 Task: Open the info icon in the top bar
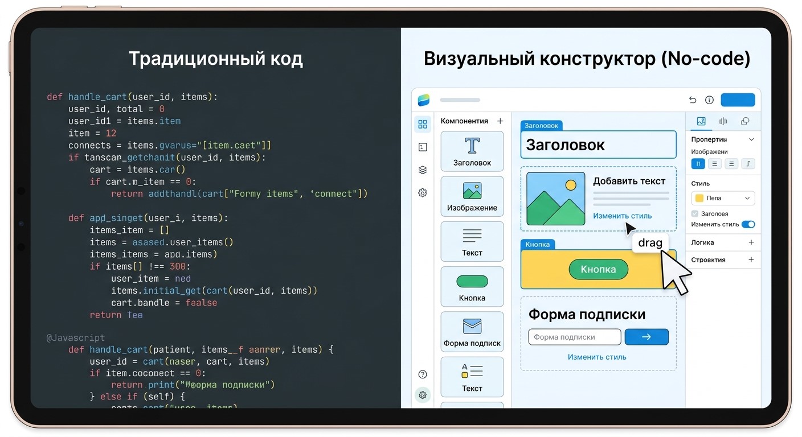709,100
